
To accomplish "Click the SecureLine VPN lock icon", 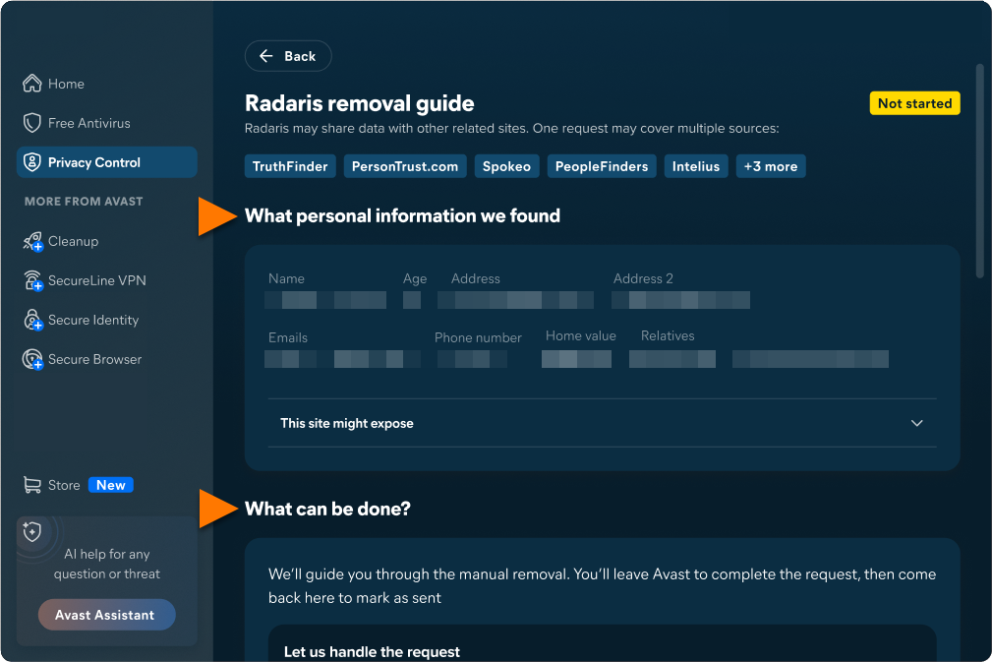I will point(32,280).
